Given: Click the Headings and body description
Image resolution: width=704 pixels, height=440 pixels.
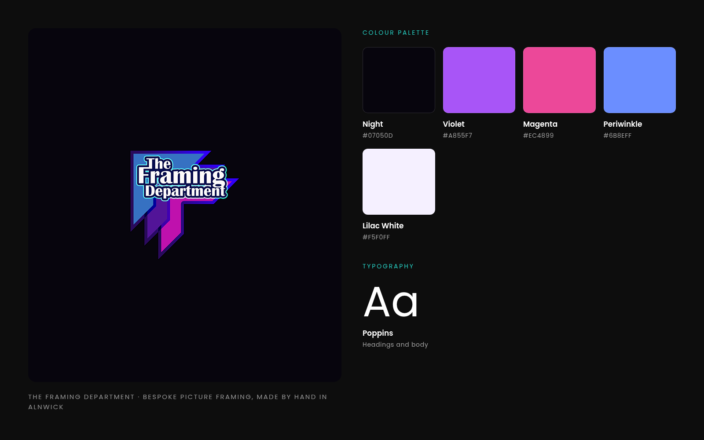Looking at the screenshot, I should 395,345.
